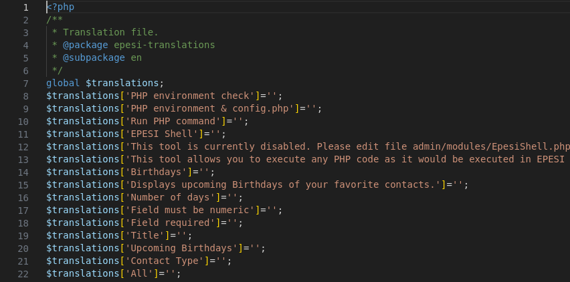This screenshot has height=282, width=570.
Task: Click line number 7 in gutter
Action: 25,84
